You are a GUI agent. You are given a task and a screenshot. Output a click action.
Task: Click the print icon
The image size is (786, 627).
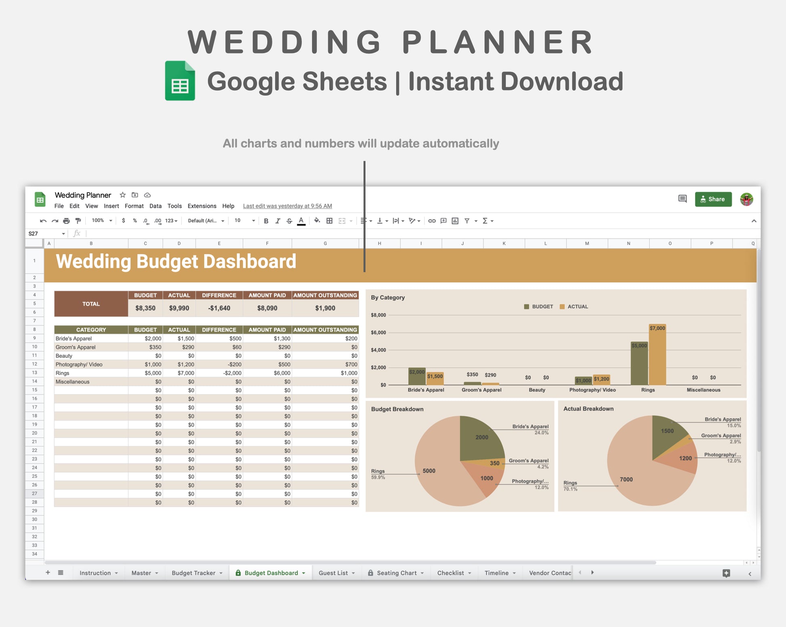[x=66, y=221]
